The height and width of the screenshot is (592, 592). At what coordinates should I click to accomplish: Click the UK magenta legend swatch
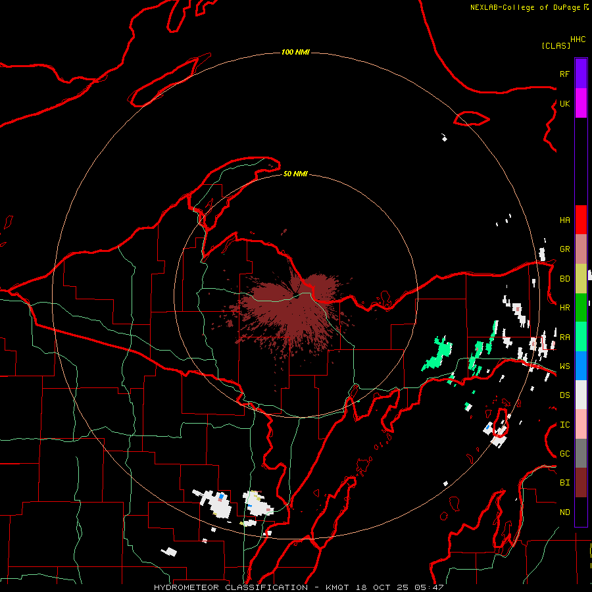click(581, 103)
